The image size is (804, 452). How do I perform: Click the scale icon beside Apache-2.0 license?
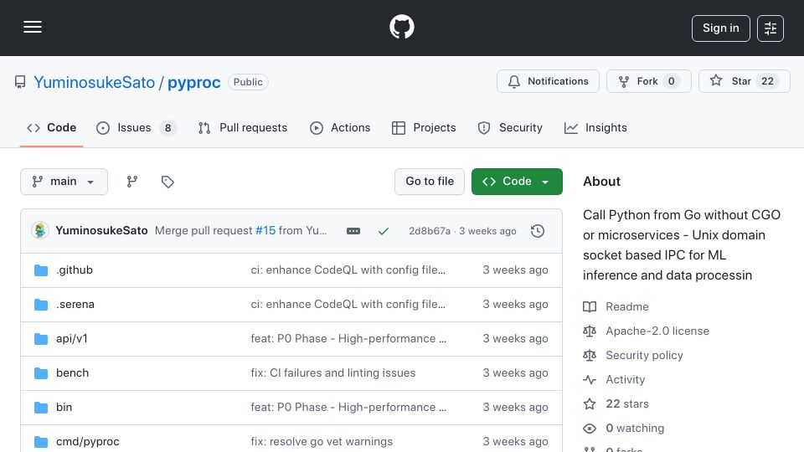590,331
